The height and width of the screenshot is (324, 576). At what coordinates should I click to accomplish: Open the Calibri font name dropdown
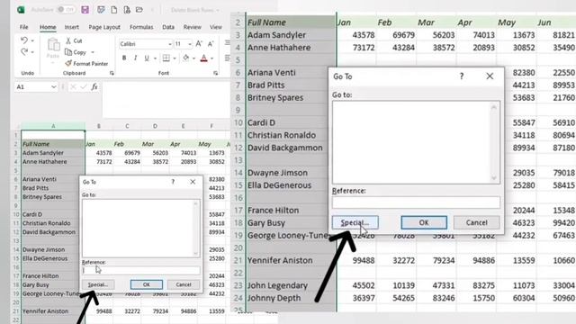[170, 44]
